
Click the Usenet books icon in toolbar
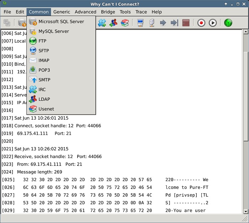(x=124, y=23)
